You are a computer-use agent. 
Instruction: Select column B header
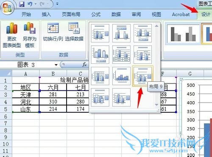coord(53,74)
